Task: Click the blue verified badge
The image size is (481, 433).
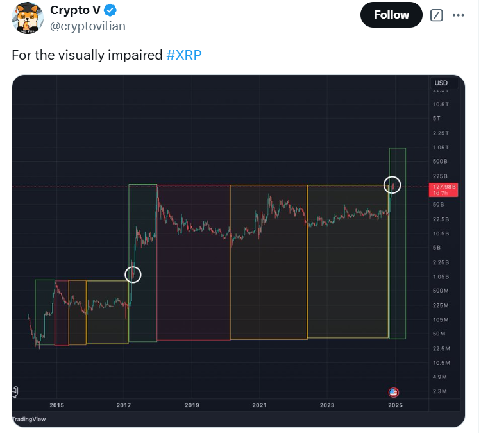Action: point(110,11)
